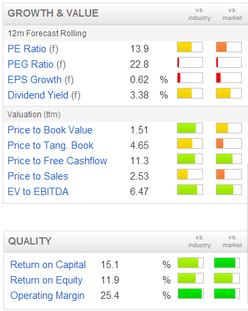Select the Price to Sales link
The width and height of the screenshot is (248, 311).
pos(38,176)
